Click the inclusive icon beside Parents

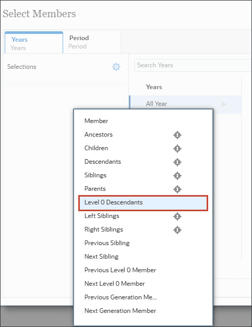tap(177, 189)
